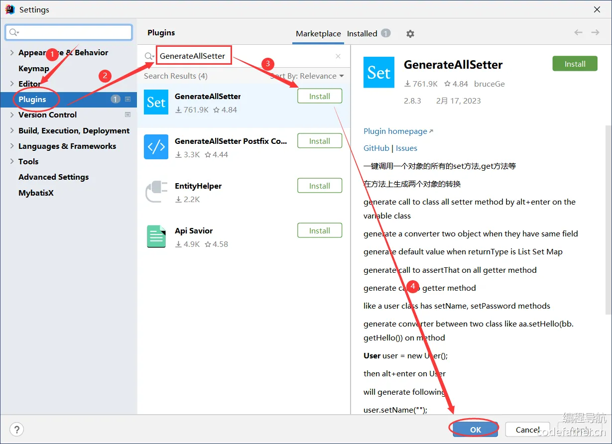
Task: Select the Api Savior result title
Action: 194,230
